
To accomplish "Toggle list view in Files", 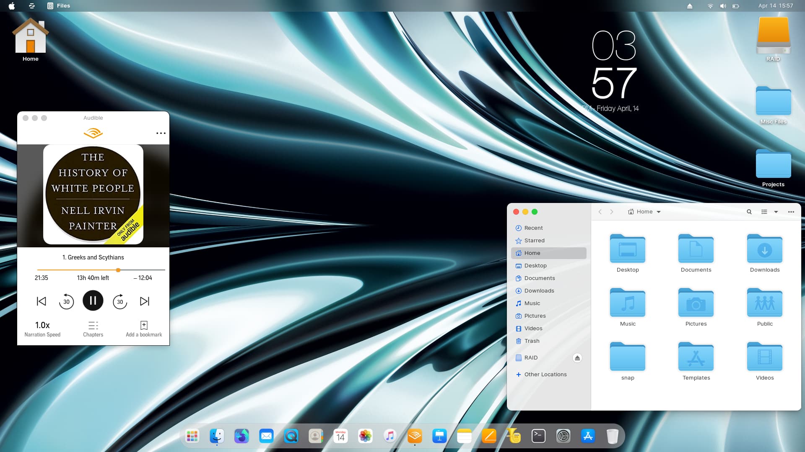I will (x=764, y=212).
